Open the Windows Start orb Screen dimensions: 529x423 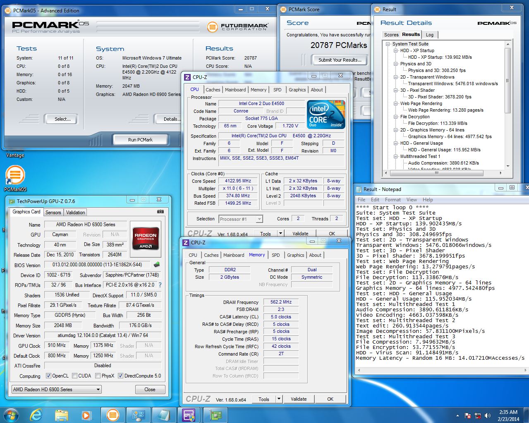[11, 415]
